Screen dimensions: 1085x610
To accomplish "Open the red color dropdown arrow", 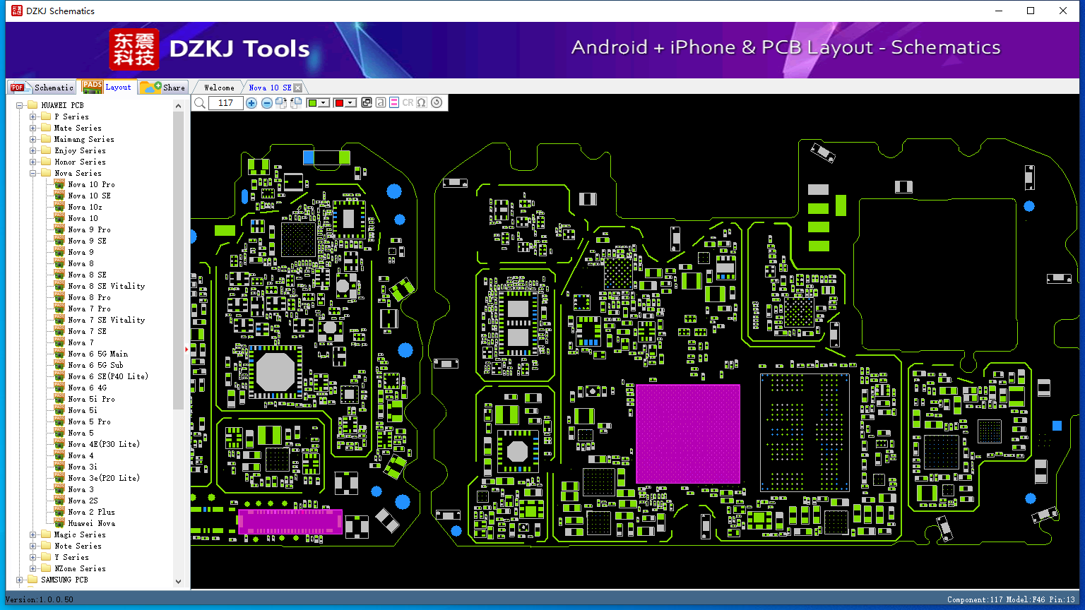I will pos(350,103).
